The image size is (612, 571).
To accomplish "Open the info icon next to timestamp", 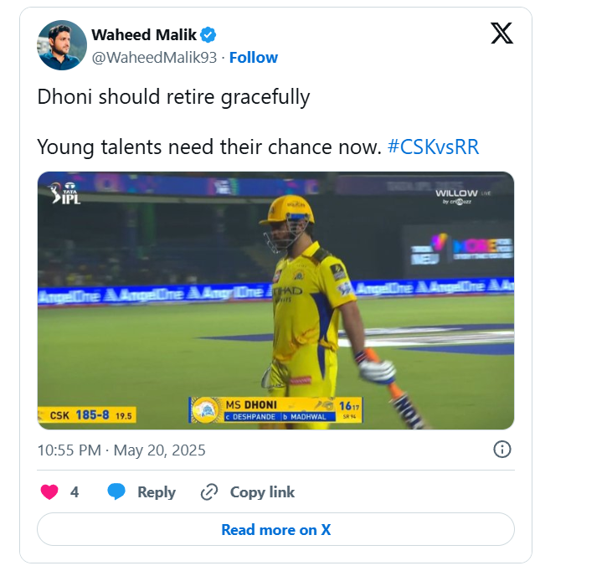I will (x=502, y=450).
